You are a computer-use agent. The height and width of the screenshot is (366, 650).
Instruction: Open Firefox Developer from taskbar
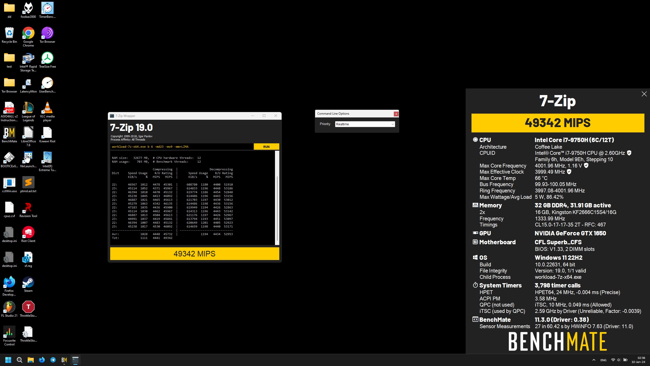42,360
